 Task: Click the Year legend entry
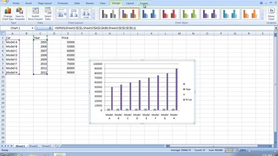187,89
